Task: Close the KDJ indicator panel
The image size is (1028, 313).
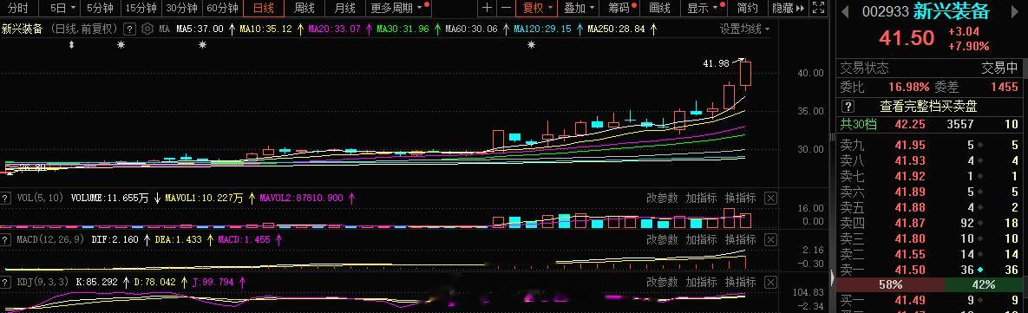Action: (x=771, y=283)
